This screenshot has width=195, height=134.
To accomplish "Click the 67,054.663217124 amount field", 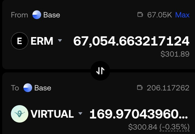I will click(131, 41).
